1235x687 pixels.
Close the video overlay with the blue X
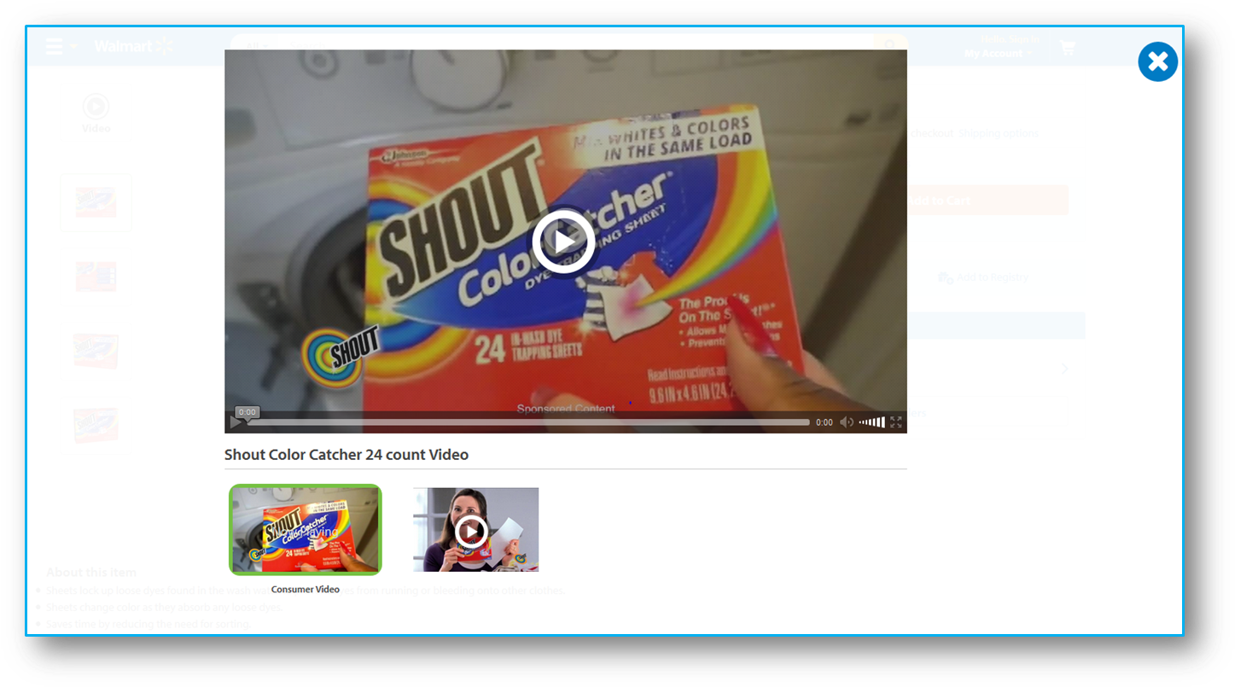tap(1157, 61)
